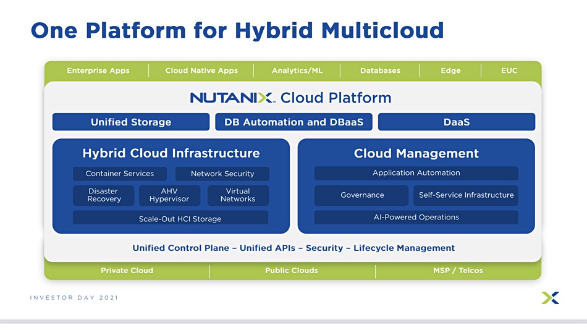Click the Disaster Recovery block
Screen dimensions: 587x330
tap(104, 195)
